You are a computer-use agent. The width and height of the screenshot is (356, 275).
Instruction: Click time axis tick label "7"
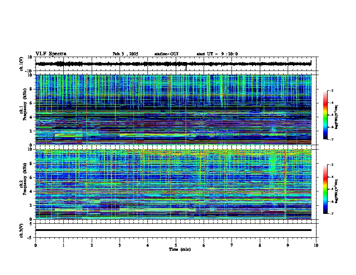232,245
